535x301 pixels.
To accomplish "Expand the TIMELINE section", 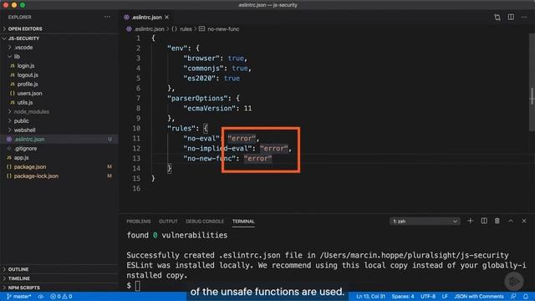I will pos(18,278).
